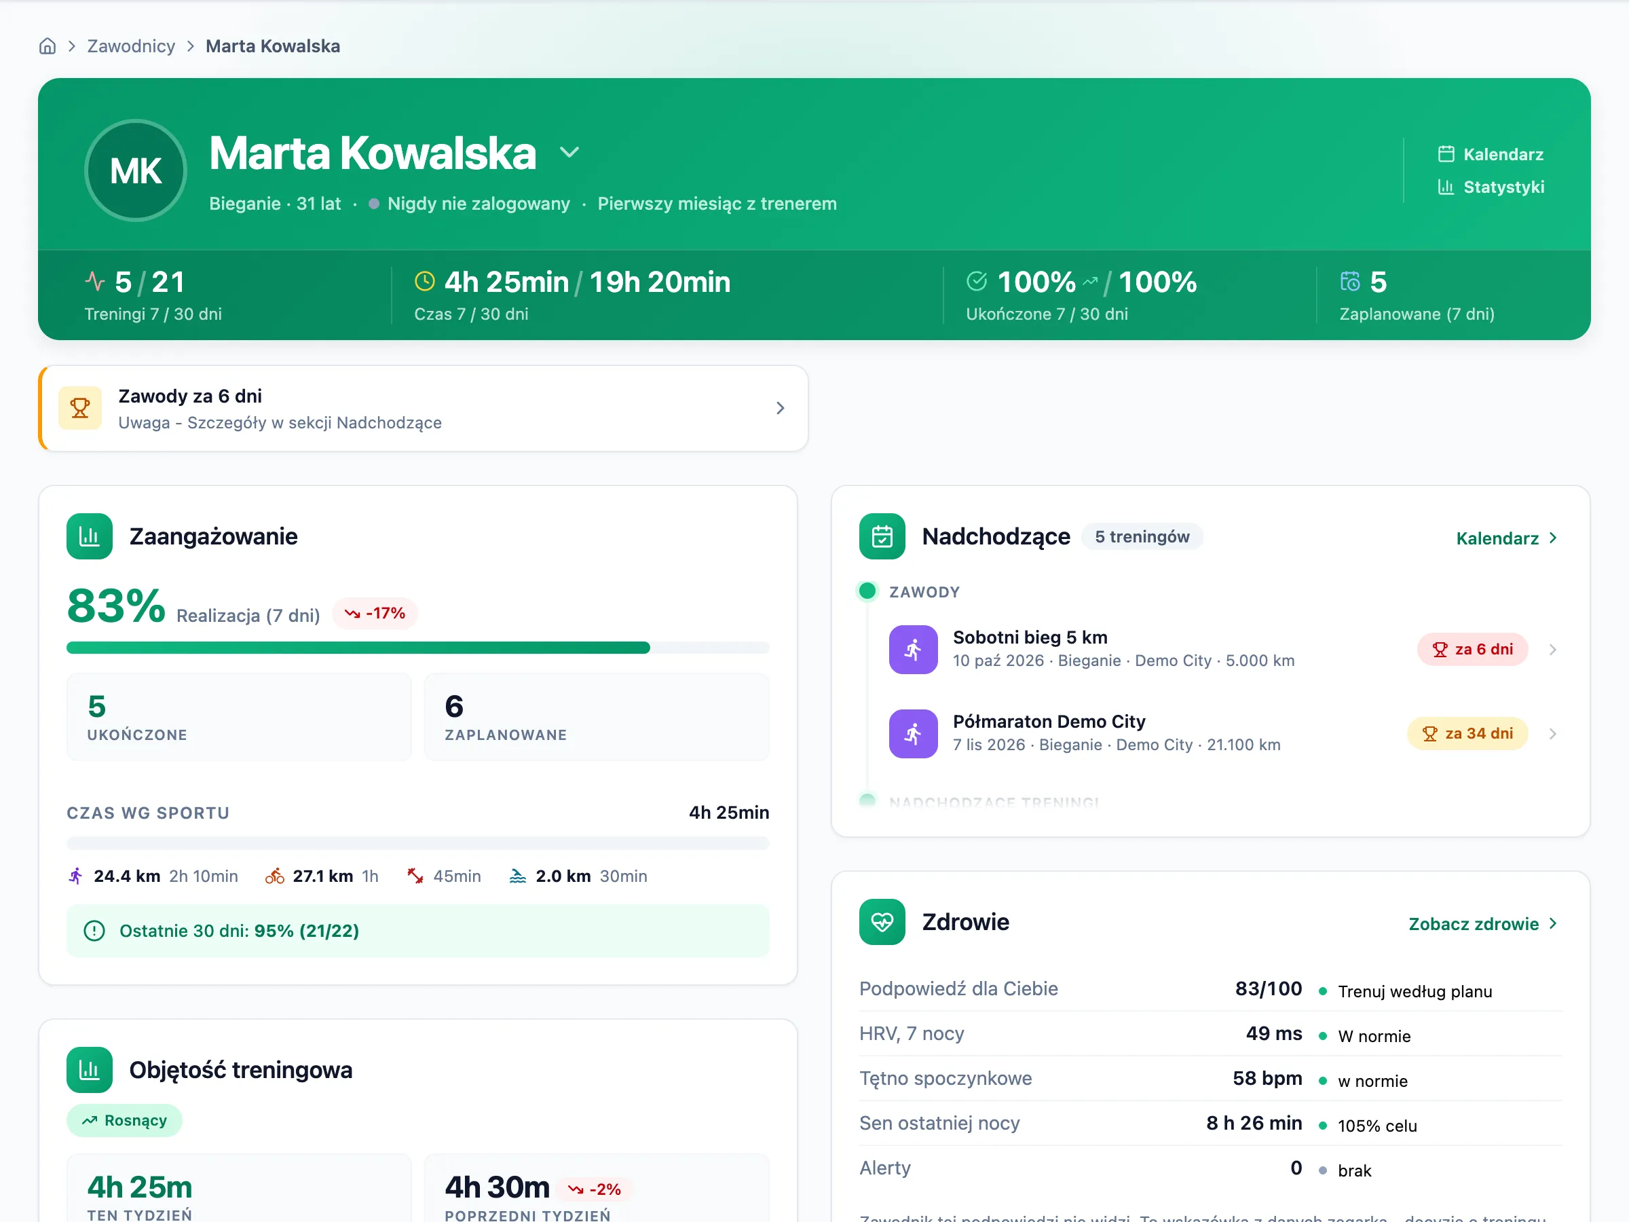This screenshot has width=1629, height=1222.
Task: Open Statystyki in the green header
Action: tap(1491, 187)
